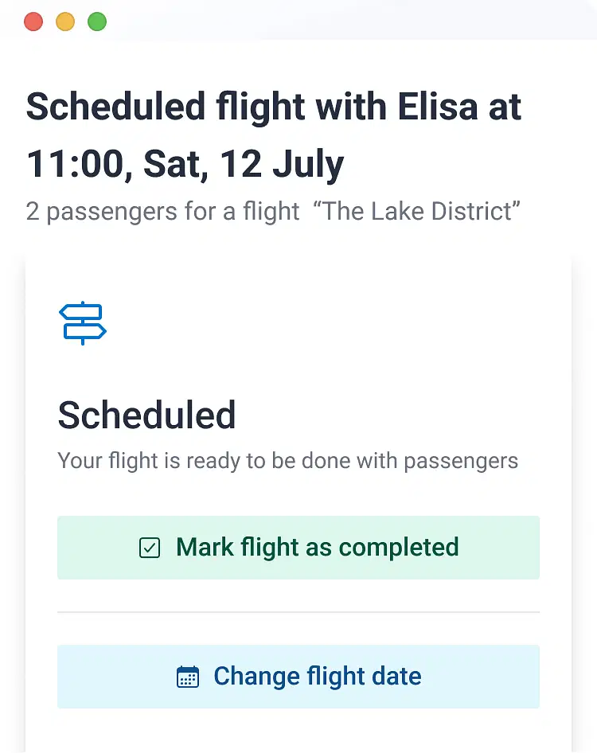Mark flight as completed
Image resolution: width=597 pixels, height=753 pixels.
point(298,548)
